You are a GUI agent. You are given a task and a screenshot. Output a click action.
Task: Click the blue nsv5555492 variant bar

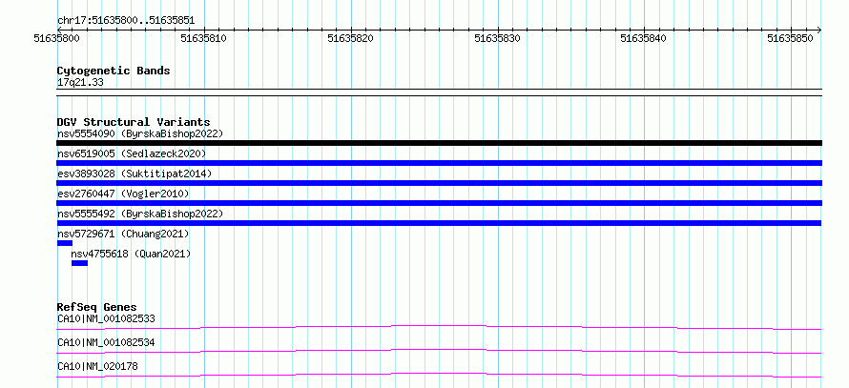439,223
